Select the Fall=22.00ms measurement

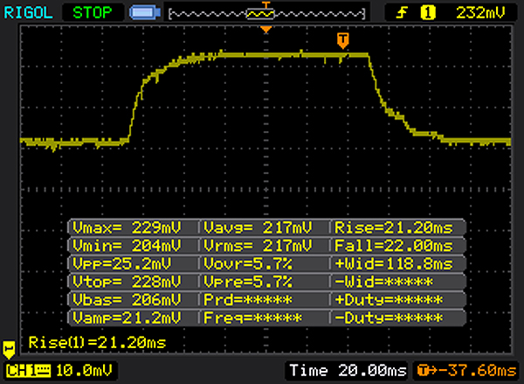pyautogui.click(x=395, y=245)
